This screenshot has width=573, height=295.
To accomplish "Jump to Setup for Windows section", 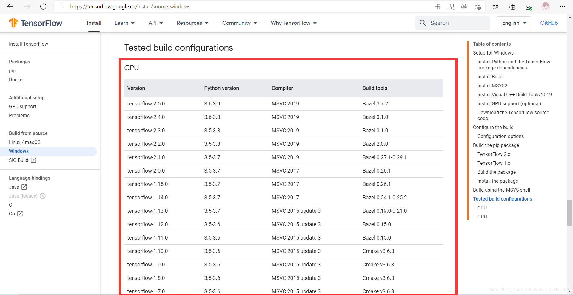I will tap(493, 53).
